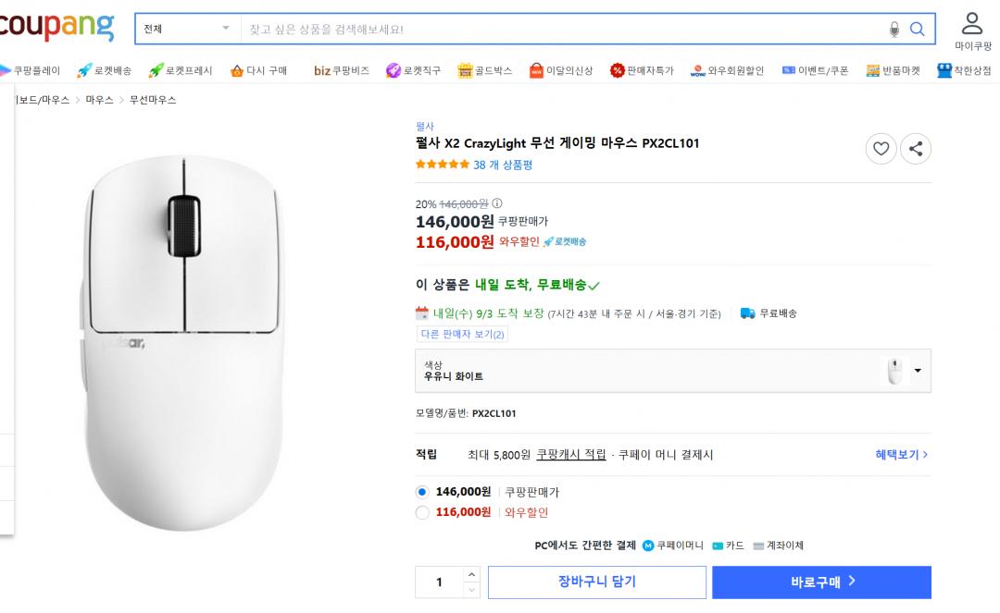Open the My Coupang profile icon
This screenshot has height=613, width=1000.
point(972,23)
